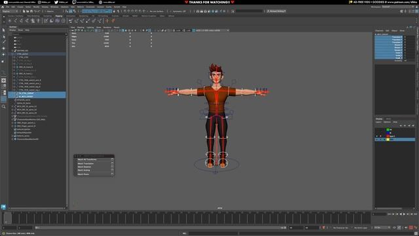Image resolution: width=419 pixels, height=236 pixels.
Task: Open No Character Set dropdown
Action: (340, 227)
